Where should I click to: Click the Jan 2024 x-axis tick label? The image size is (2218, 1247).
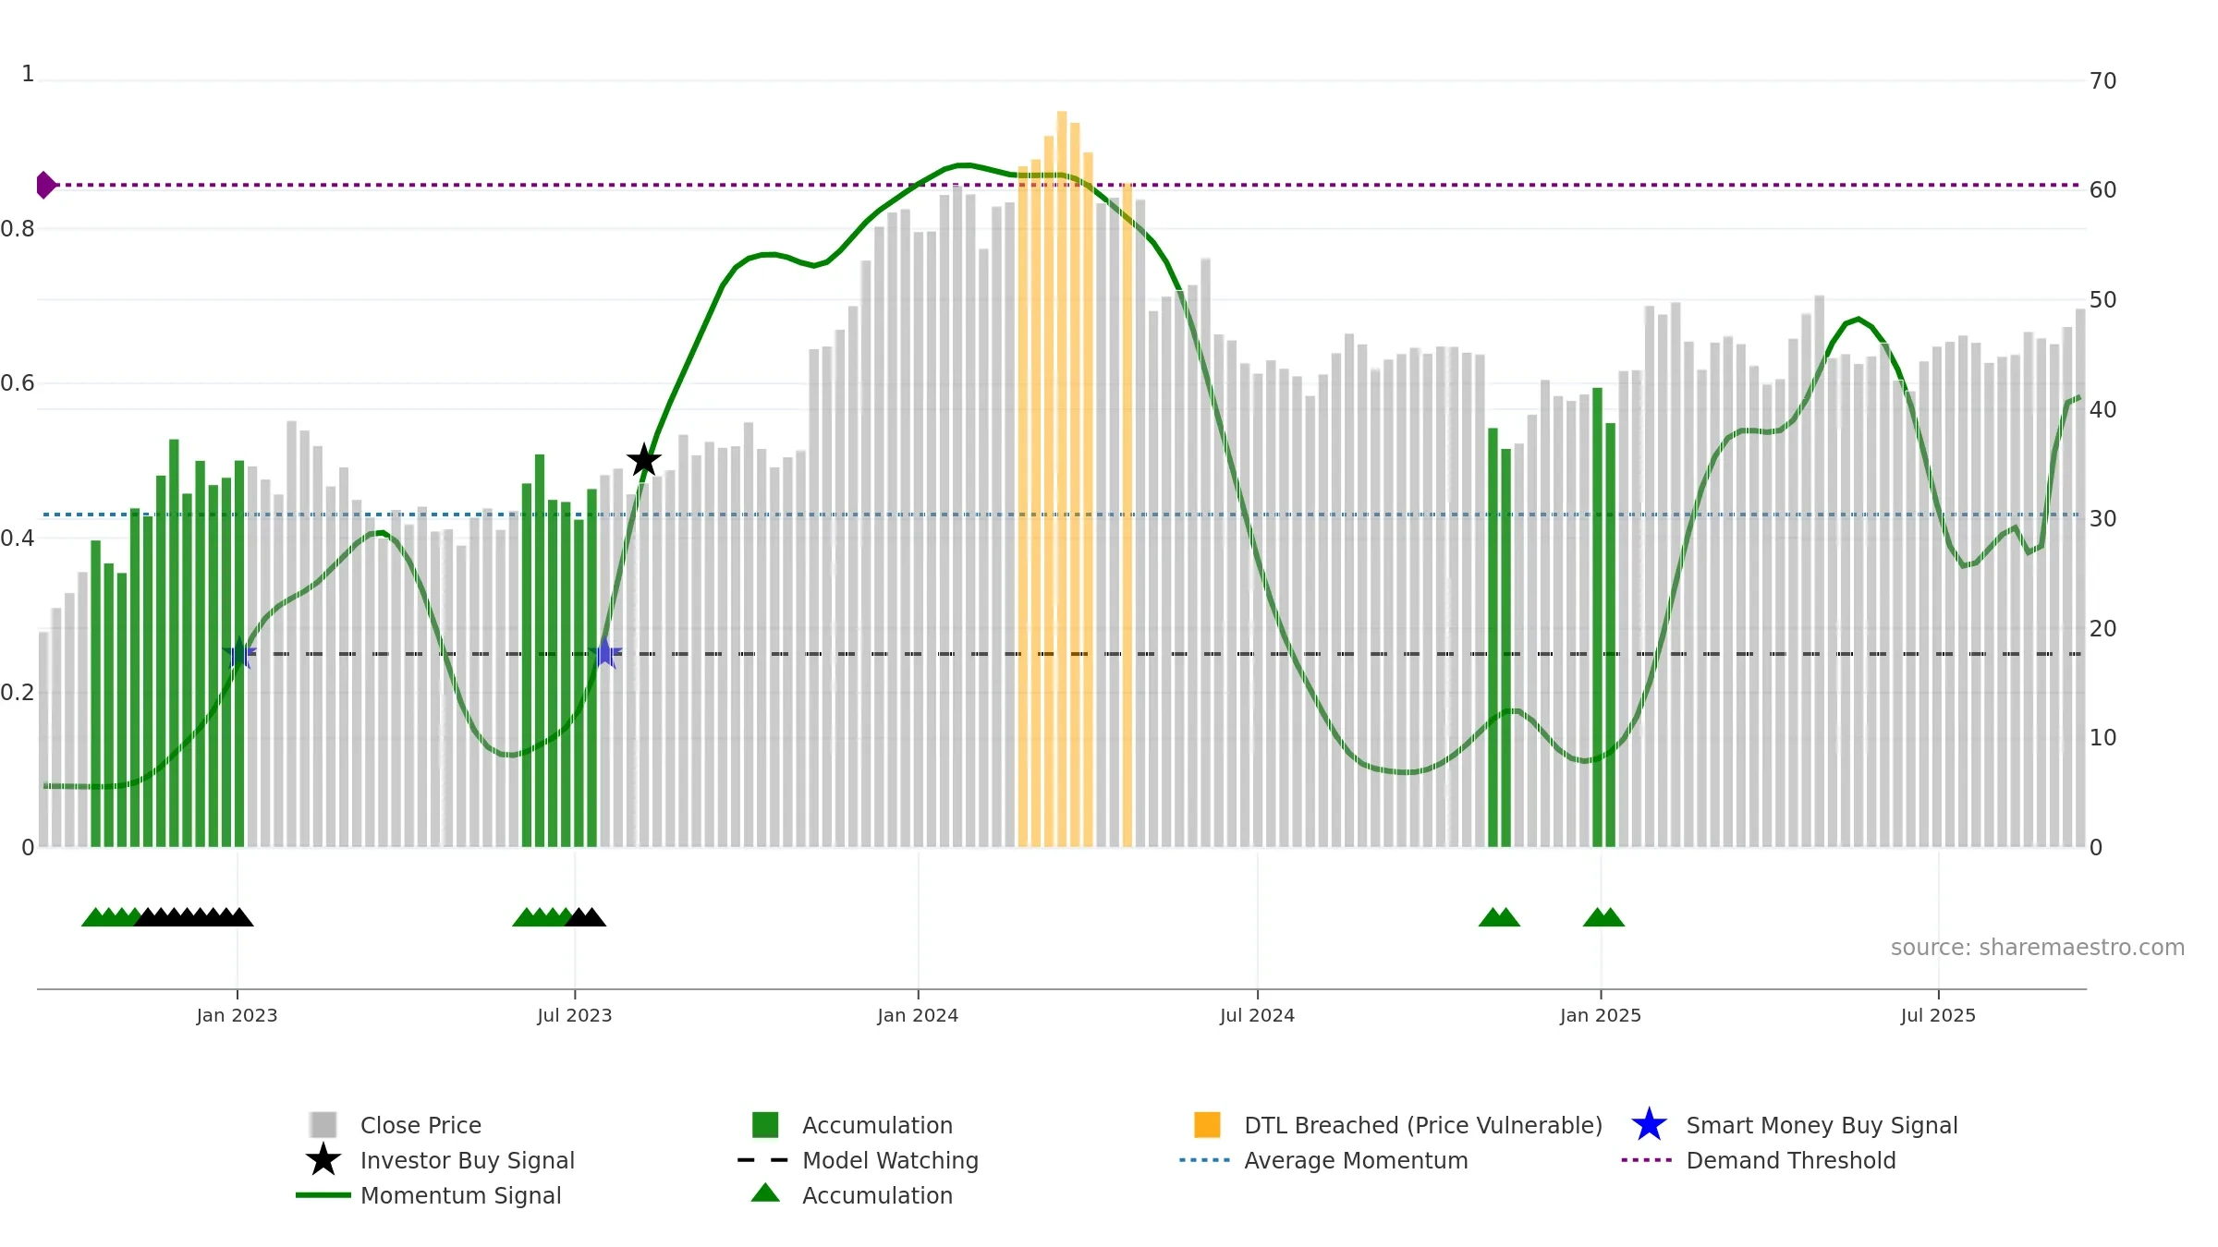click(x=918, y=1015)
